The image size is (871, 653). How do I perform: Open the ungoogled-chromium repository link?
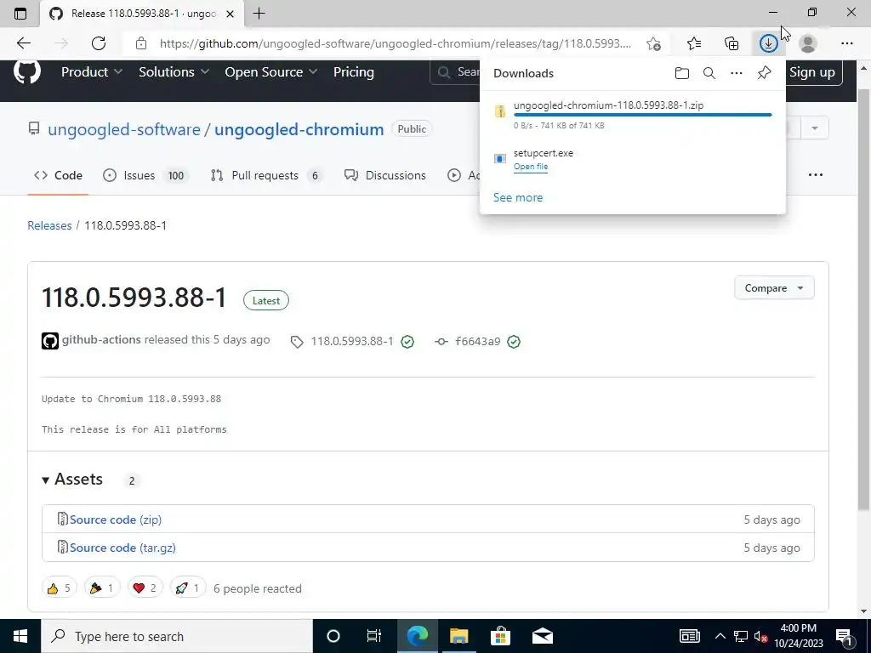click(x=299, y=129)
